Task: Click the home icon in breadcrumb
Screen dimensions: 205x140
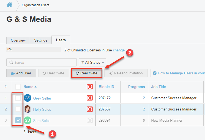Action: [9, 5]
